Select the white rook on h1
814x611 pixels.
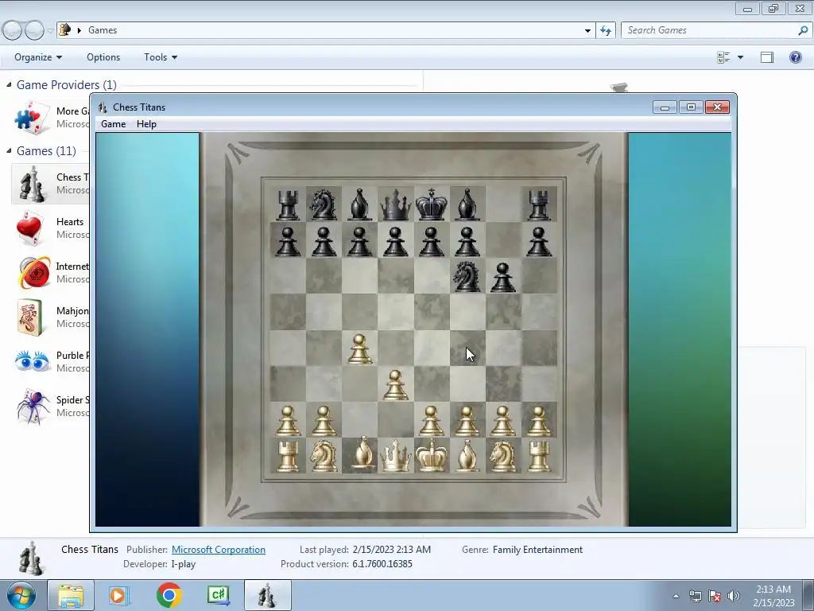click(539, 456)
